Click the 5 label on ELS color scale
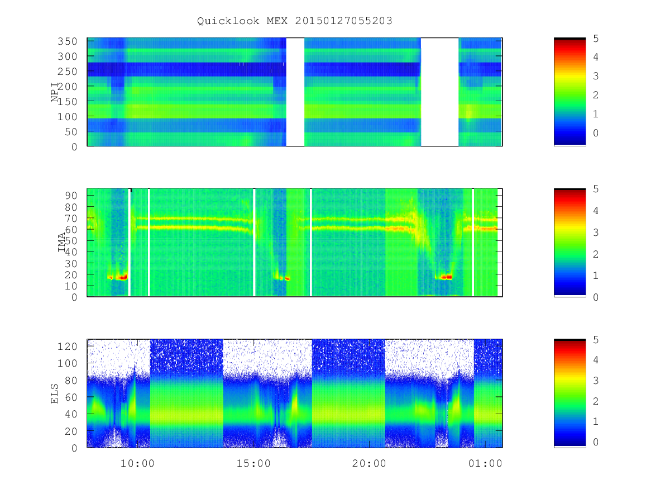This screenshot has height=503, width=670. 596,340
